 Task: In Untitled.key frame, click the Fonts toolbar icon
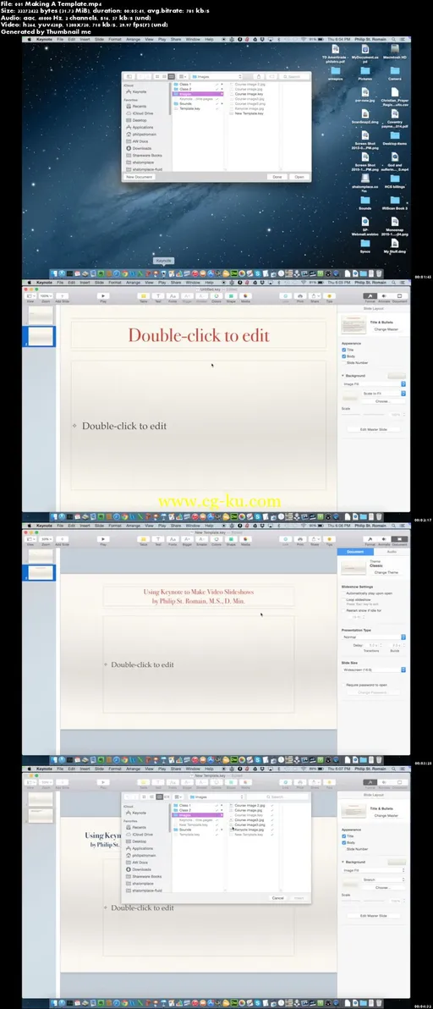(173, 296)
